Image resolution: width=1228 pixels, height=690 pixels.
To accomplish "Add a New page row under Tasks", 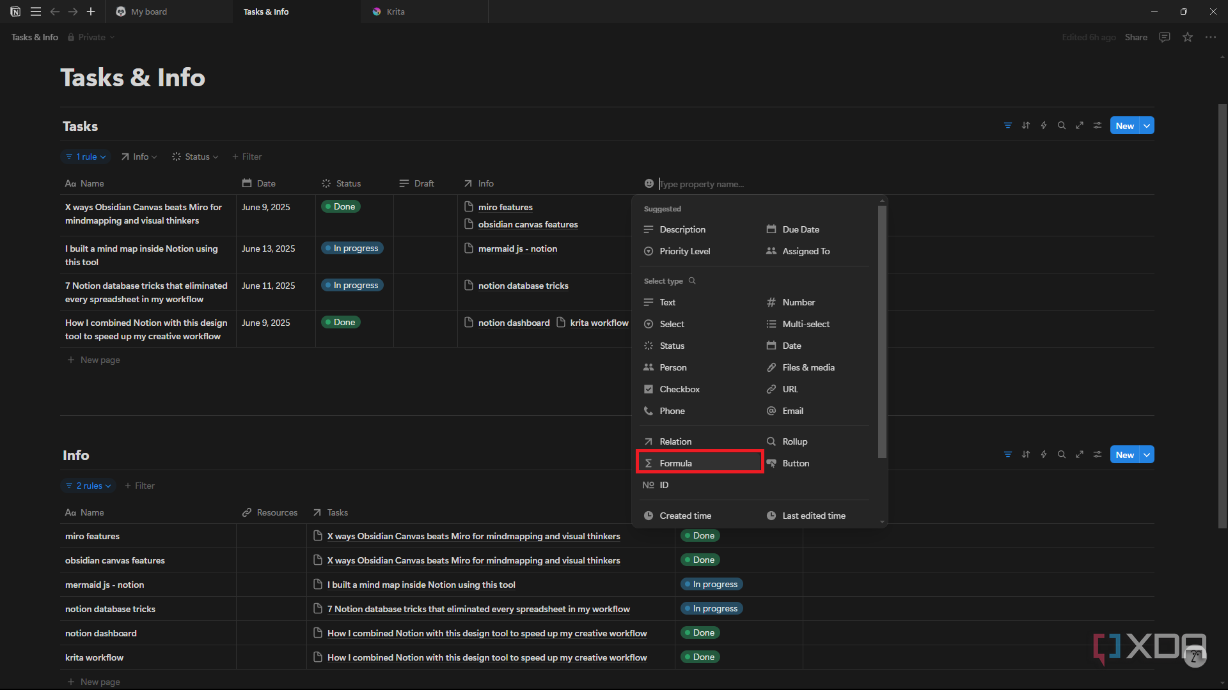I will click(x=94, y=360).
